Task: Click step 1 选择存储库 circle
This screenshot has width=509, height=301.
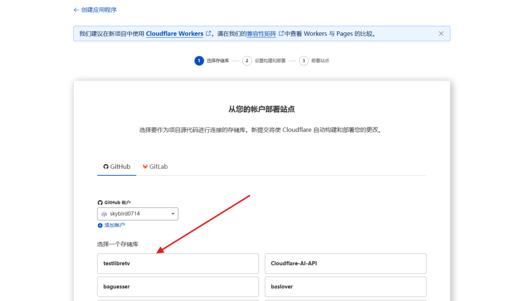Action: click(x=199, y=61)
